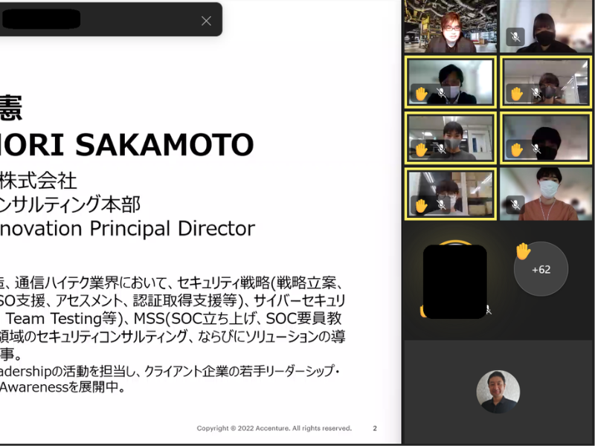Select the orange-shirt participant's video tile
595x446 pixels.
546,194
